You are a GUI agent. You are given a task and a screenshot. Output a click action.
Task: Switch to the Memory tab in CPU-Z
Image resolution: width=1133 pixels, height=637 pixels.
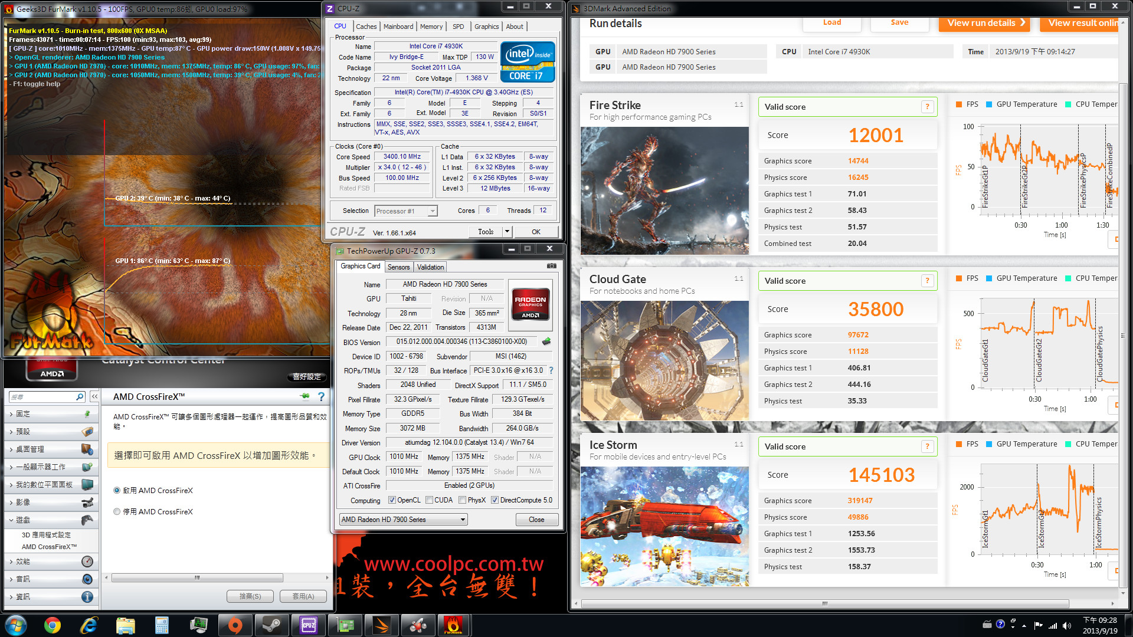coord(431,27)
